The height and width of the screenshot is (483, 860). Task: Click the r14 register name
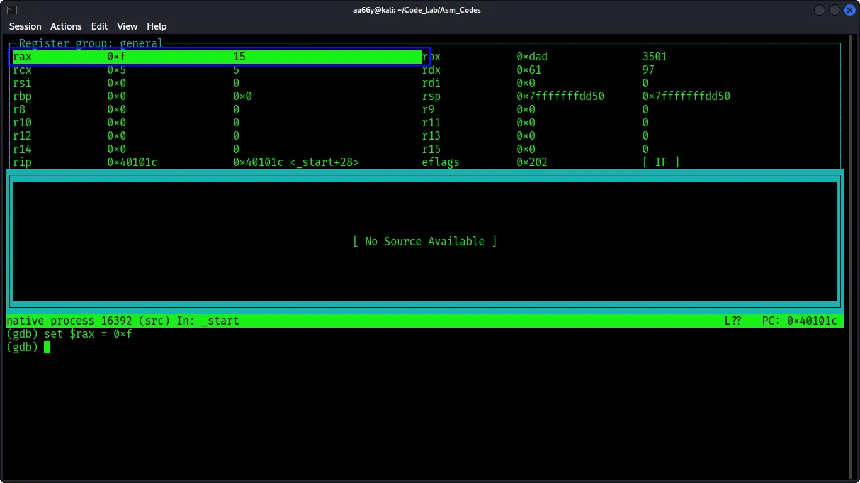pos(22,149)
